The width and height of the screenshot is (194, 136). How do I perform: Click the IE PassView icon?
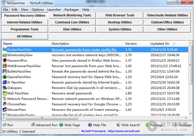(5, 82)
